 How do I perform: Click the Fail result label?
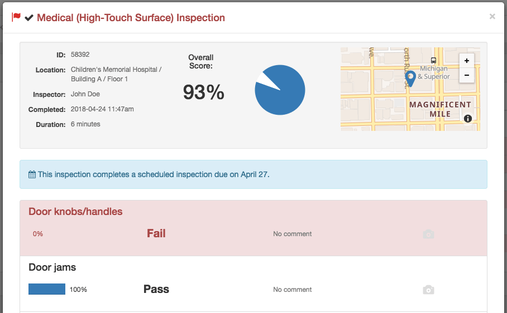156,233
